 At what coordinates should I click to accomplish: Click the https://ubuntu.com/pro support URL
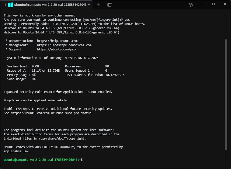(56, 49)
